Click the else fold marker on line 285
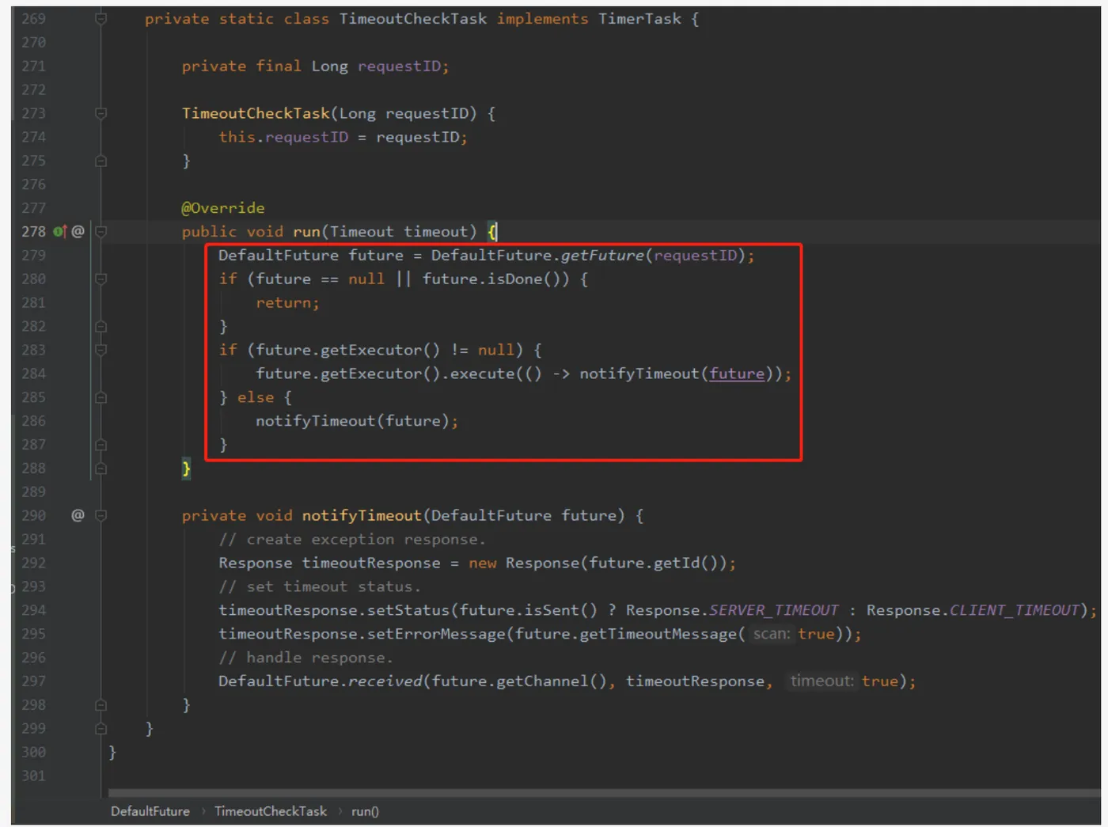Image resolution: width=1108 pixels, height=827 pixels. [101, 397]
